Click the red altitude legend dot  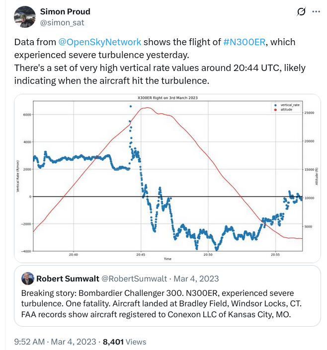(x=275, y=110)
